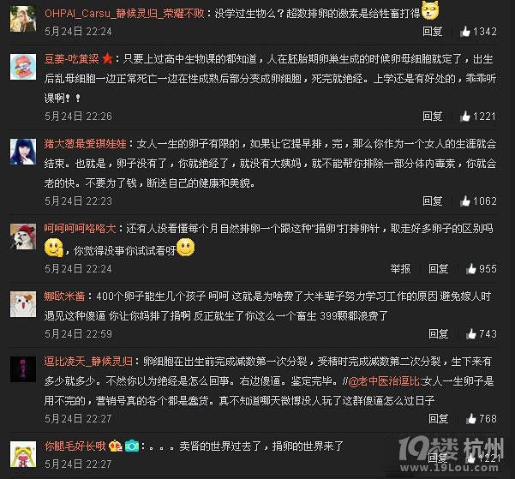The height and width of the screenshot is (479, 515).
Task: Like the comment with 743 likes
Action: coord(471,334)
